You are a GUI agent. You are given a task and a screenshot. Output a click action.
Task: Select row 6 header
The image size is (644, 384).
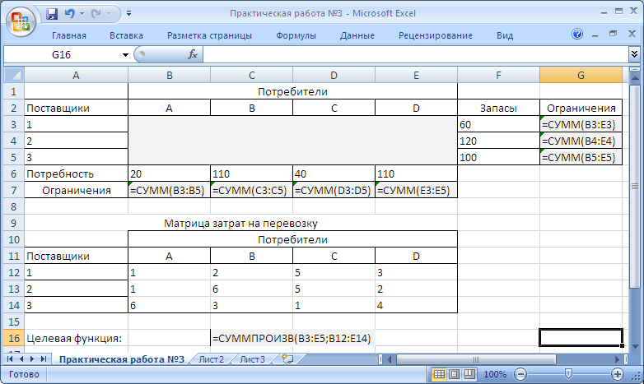click(14, 173)
